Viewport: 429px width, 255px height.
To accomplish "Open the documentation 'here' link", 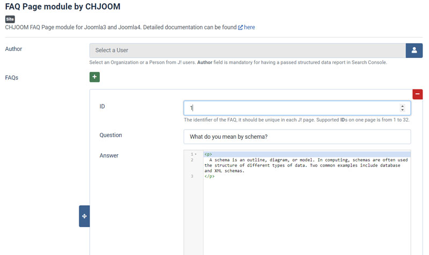I will point(249,27).
